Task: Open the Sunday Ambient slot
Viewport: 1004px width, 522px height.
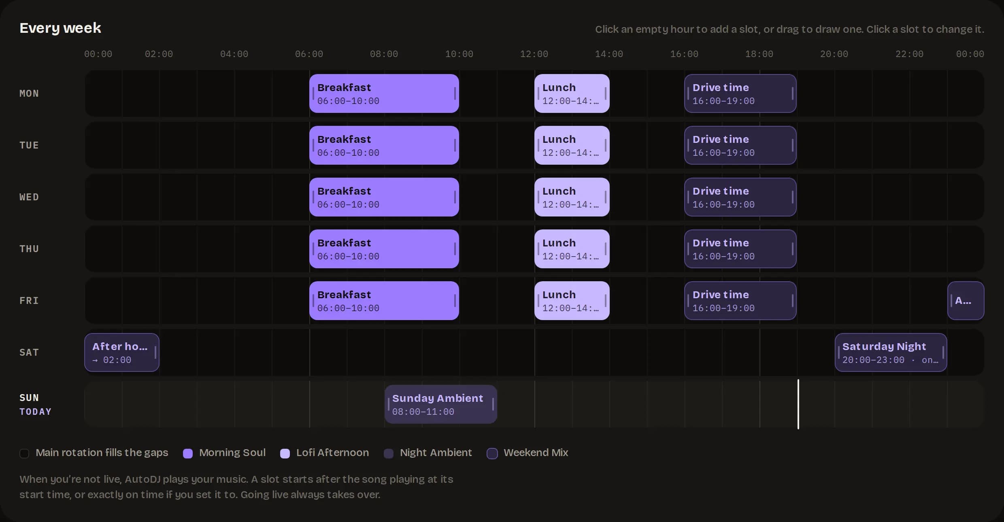Action: [440, 404]
